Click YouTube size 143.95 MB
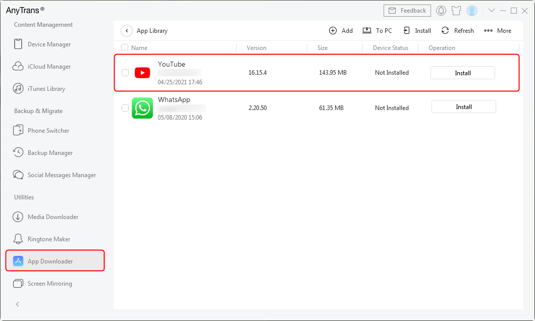Viewport: 535px width, 321px height. click(x=333, y=73)
